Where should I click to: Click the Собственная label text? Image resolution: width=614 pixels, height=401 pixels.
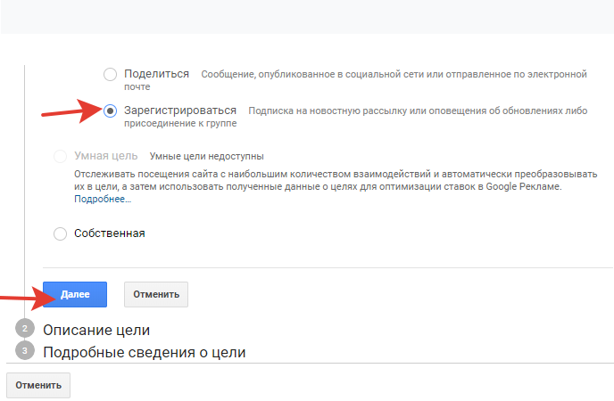[109, 233]
